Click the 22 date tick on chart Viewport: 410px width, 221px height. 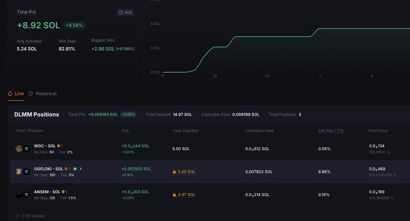(215, 76)
